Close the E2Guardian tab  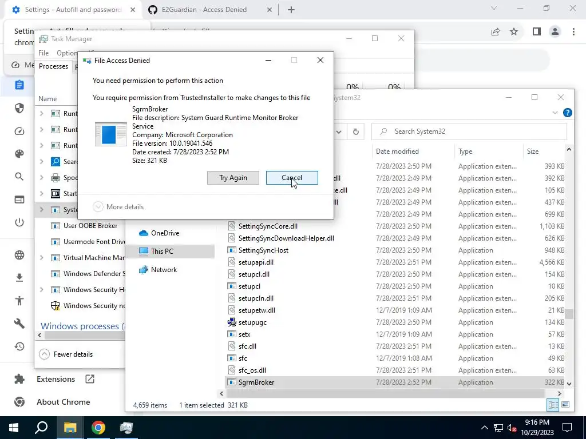click(270, 10)
